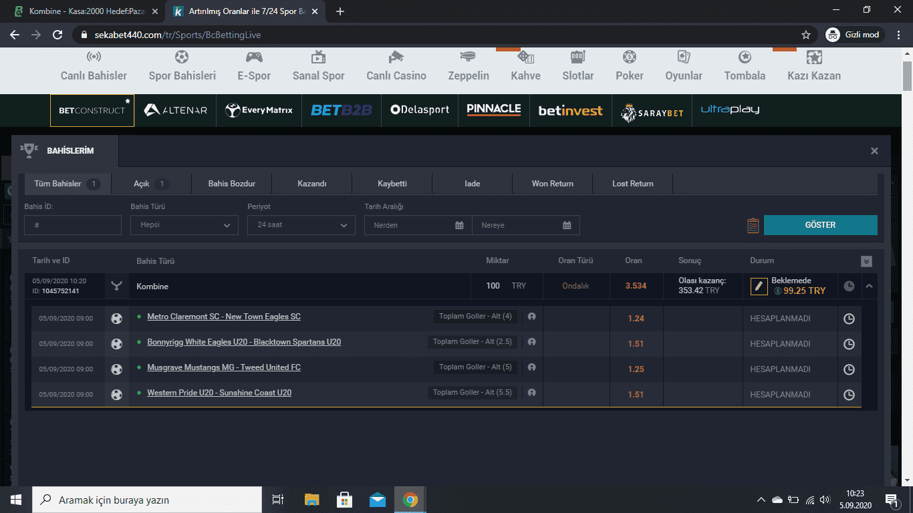Select EveryMatrix provider
This screenshot has height=513, width=913.
(x=259, y=110)
